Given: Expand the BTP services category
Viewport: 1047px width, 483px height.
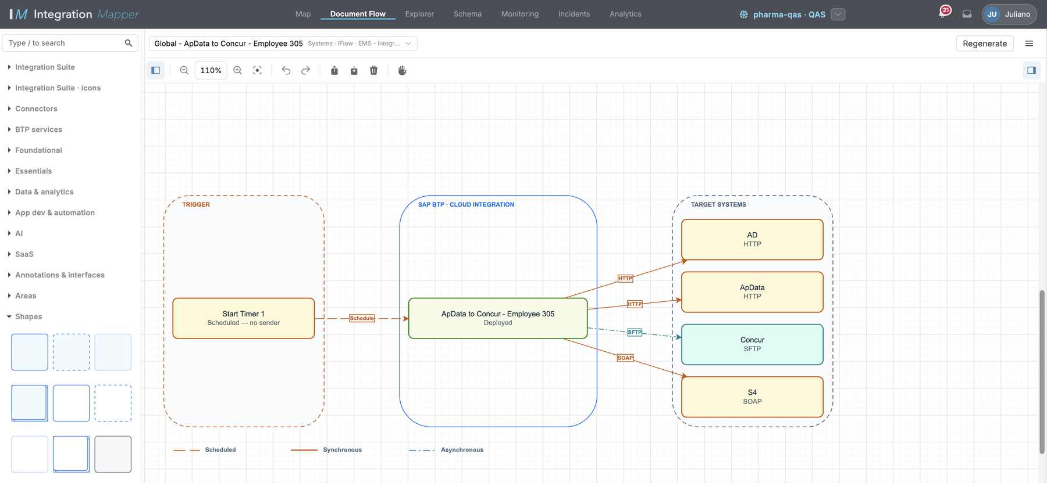Looking at the screenshot, I should click(38, 129).
